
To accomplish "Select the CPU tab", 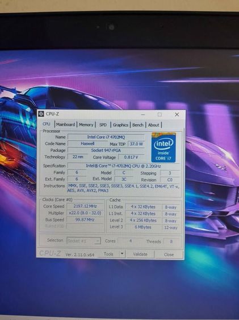I will pyautogui.click(x=47, y=124).
